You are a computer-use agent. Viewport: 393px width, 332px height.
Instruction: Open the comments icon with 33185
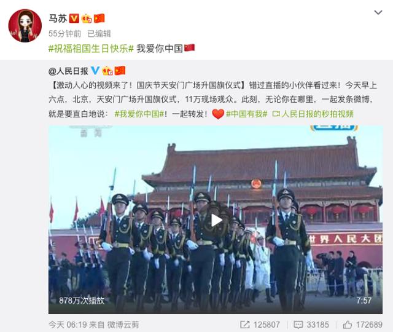(298, 325)
